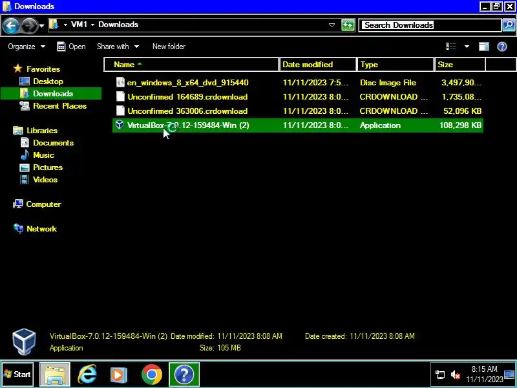Open Recent Places
This screenshot has width=517, height=388.
pos(59,106)
